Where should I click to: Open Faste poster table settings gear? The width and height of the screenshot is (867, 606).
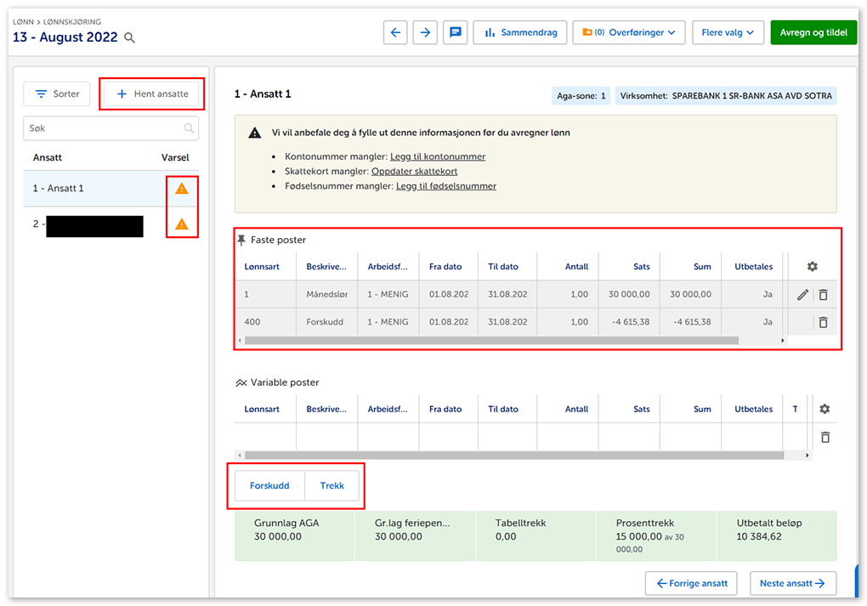coord(812,267)
